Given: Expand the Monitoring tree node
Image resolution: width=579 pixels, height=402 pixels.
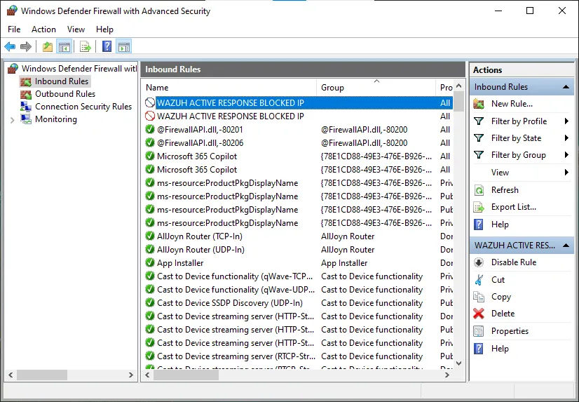Looking at the screenshot, I should click(12, 120).
